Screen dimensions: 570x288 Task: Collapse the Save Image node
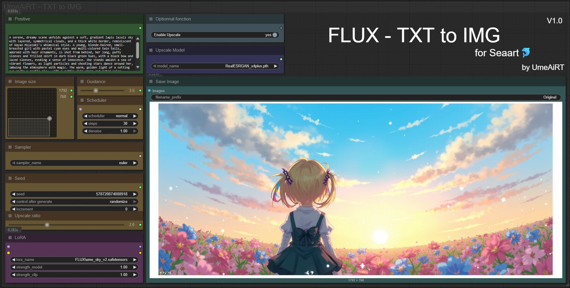pos(151,82)
